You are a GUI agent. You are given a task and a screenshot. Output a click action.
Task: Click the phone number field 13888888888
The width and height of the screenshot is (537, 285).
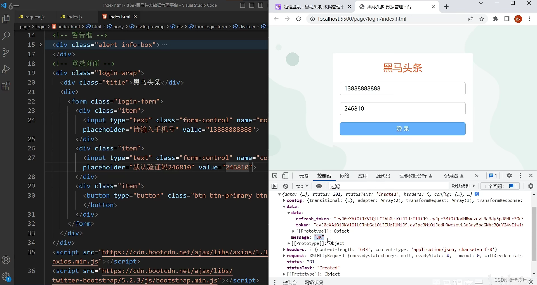(x=403, y=88)
